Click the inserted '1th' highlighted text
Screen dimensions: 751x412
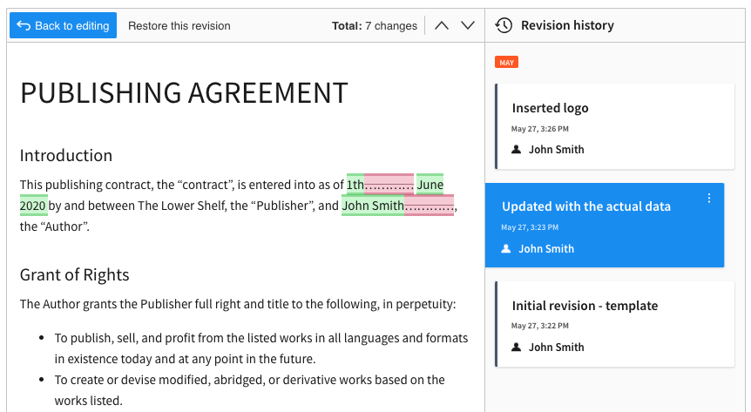[355, 185]
